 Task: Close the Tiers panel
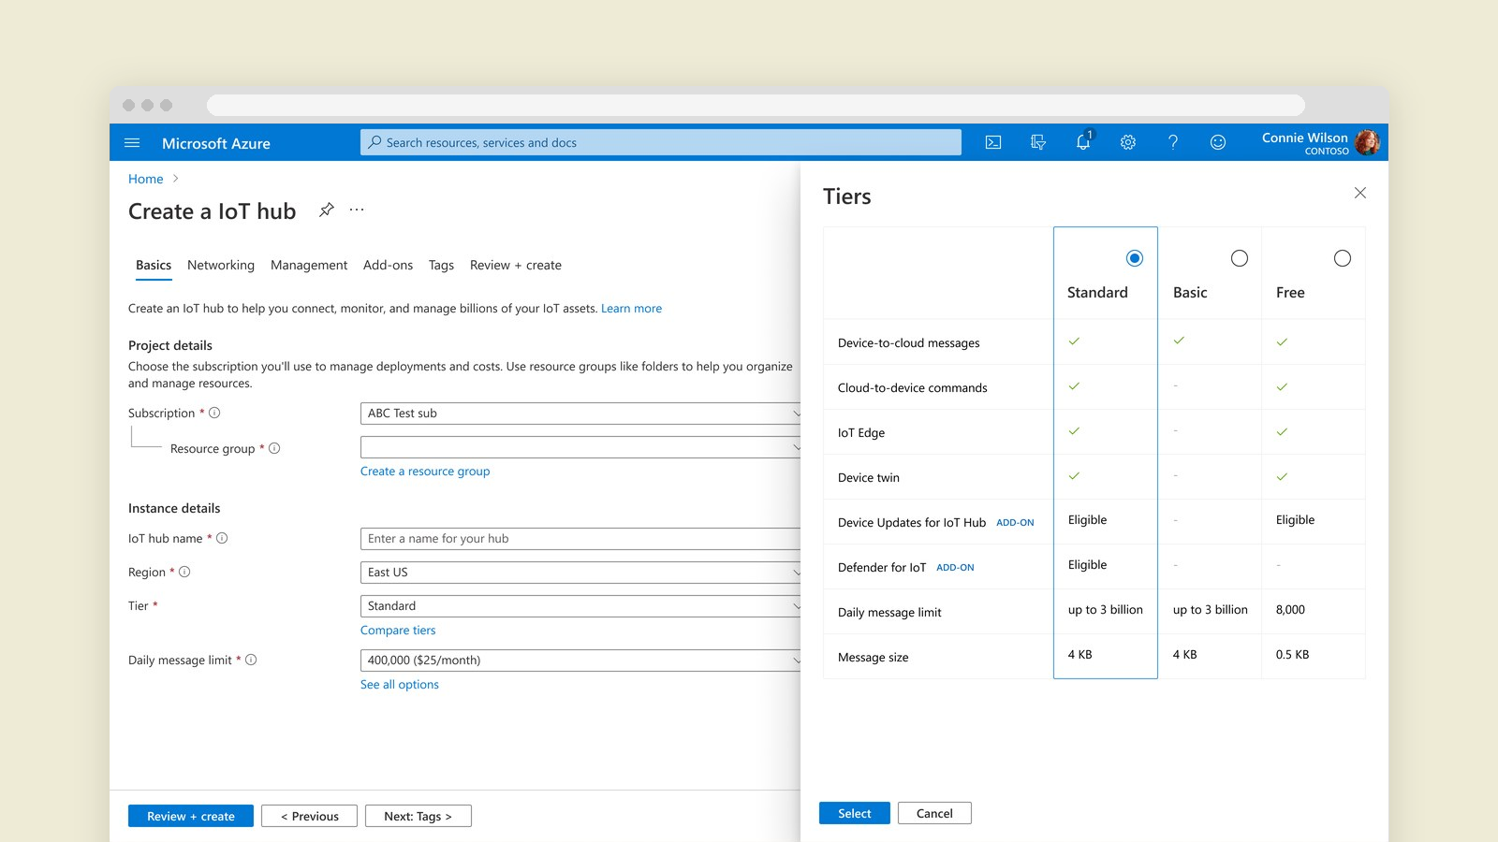coord(1360,193)
